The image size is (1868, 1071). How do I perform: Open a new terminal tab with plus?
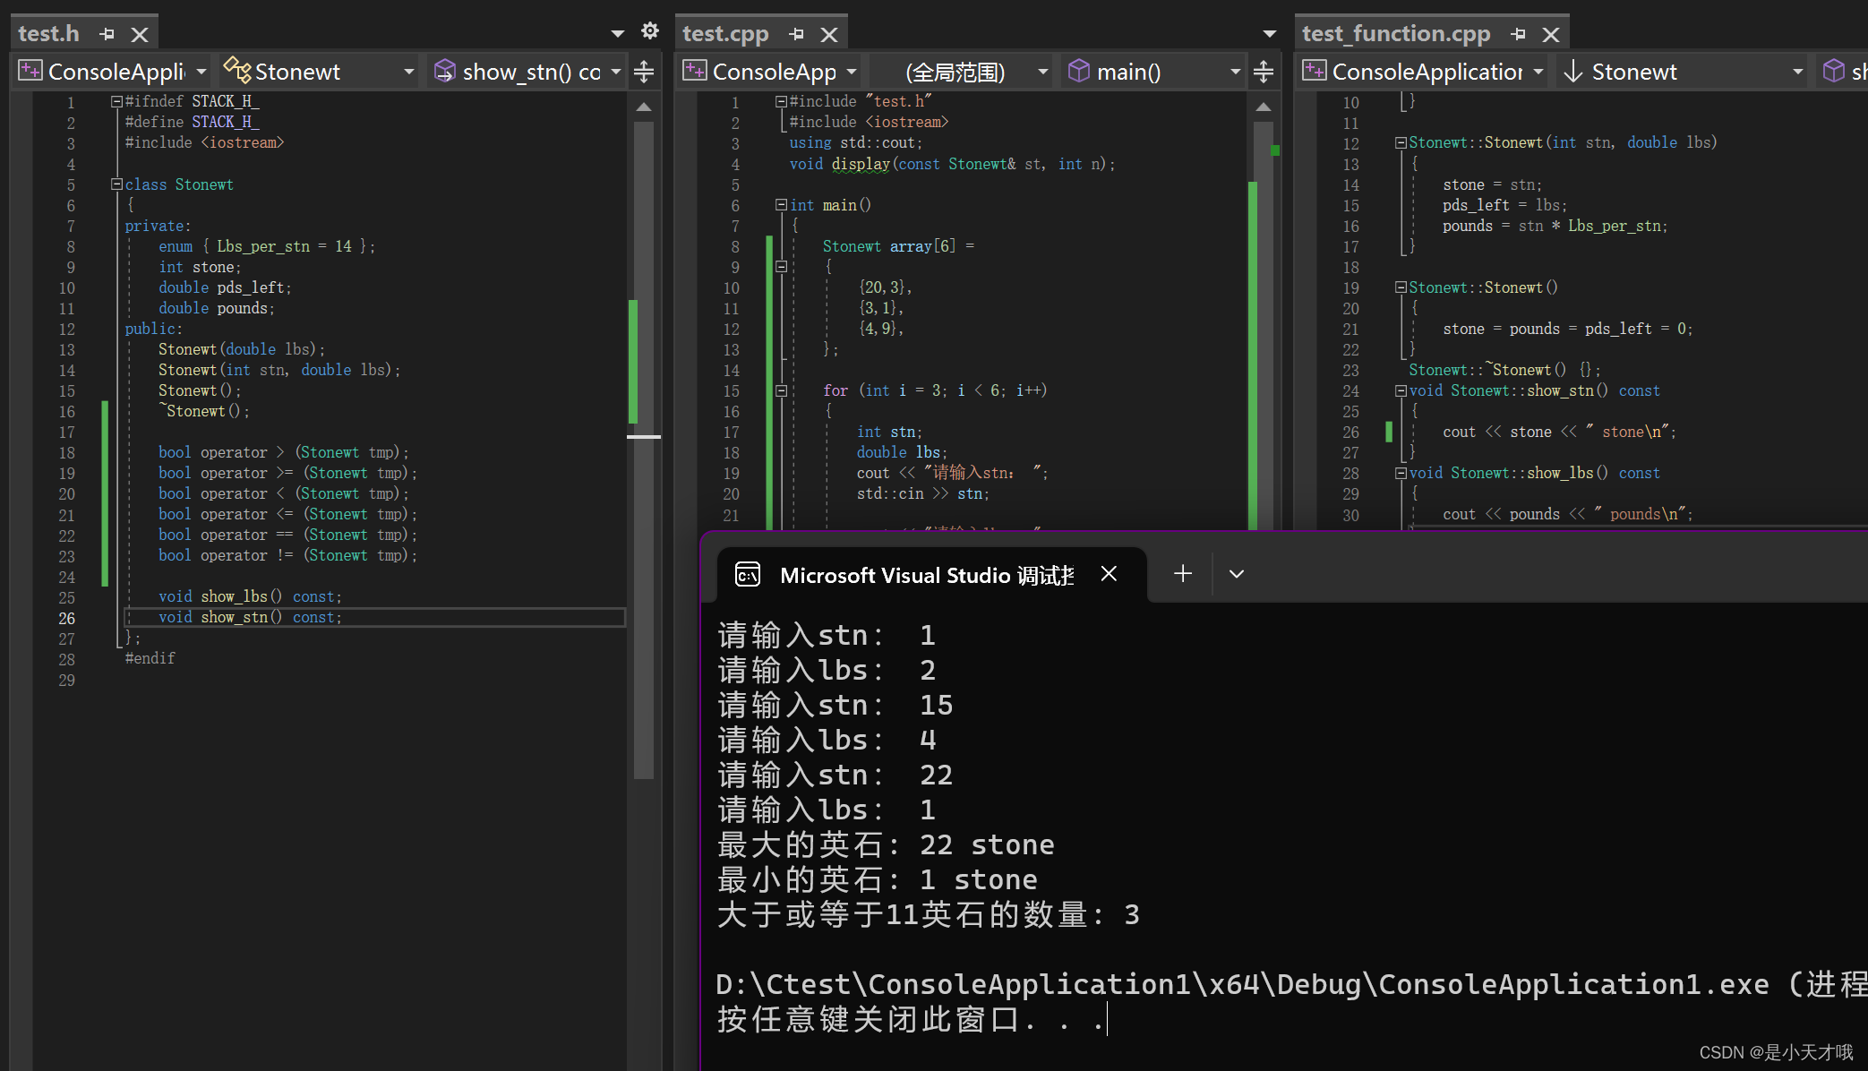[x=1183, y=573]
